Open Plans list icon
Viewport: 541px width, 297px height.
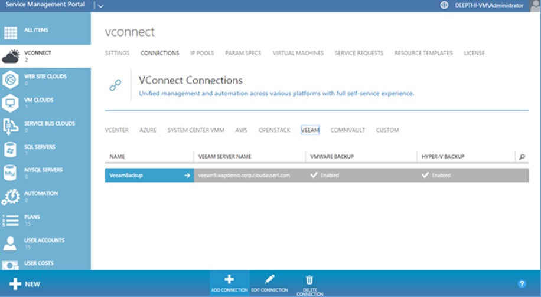pos(11,220)
